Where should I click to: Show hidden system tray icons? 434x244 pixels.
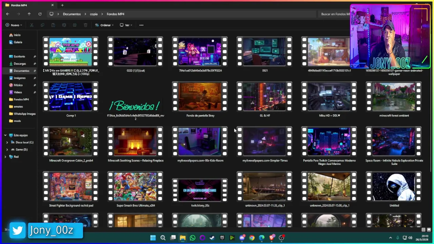pos(390,238)
